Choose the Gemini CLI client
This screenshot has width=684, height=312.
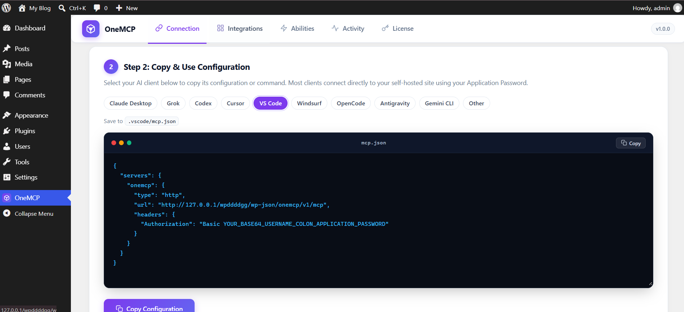coord(439,103)
